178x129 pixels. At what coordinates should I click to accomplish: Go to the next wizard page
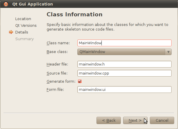(135, 121)
